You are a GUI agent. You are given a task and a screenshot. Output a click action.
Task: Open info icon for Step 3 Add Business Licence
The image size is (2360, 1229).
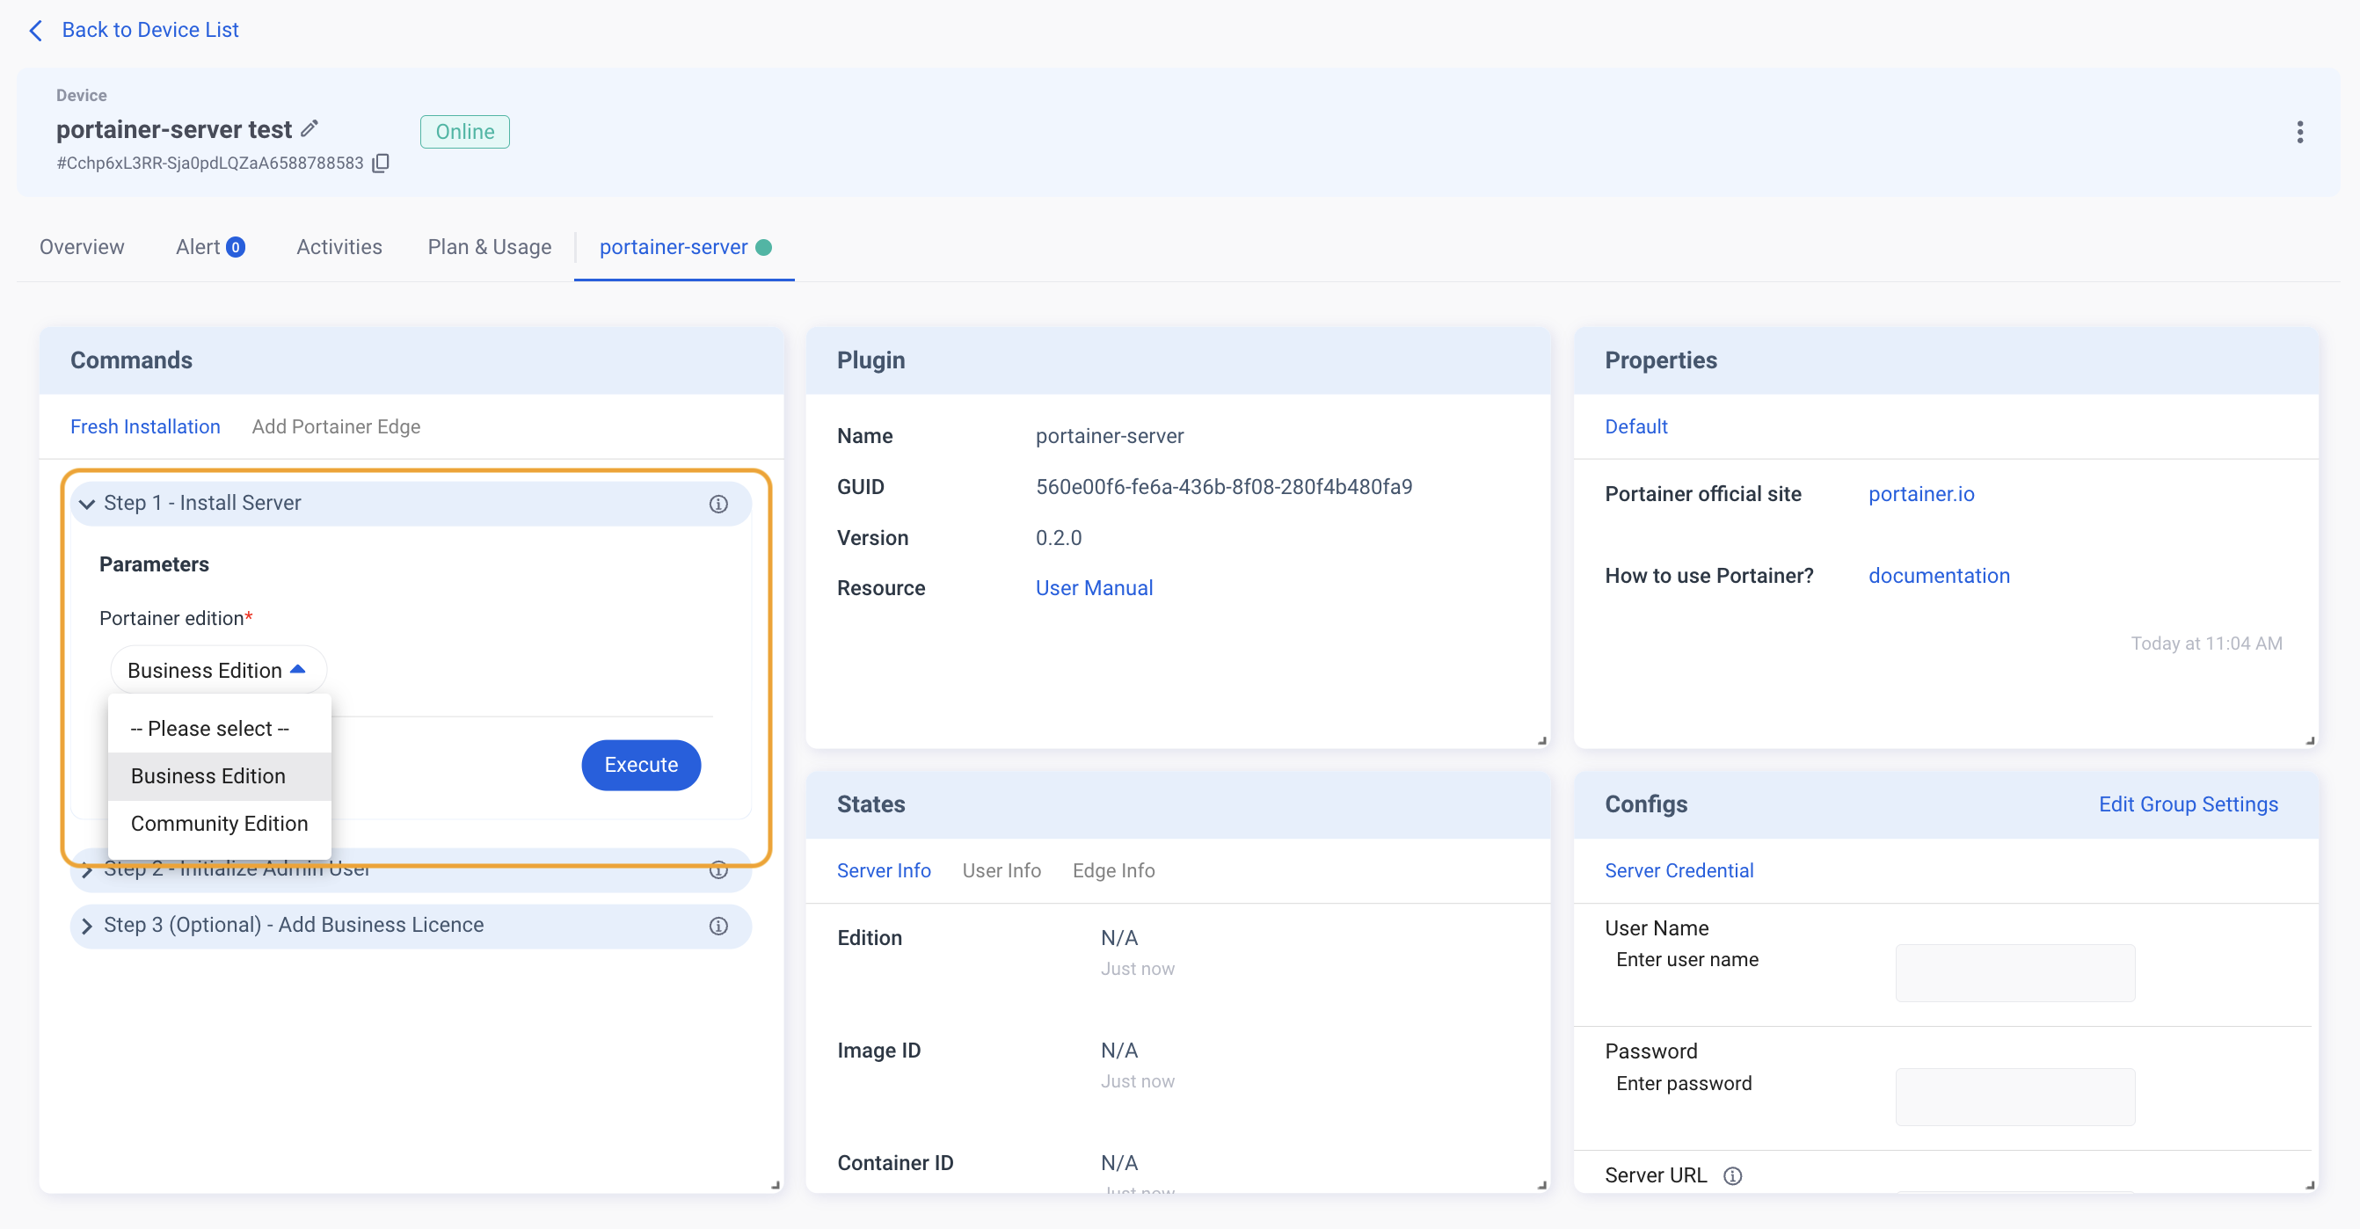click(x=718, y=926)
